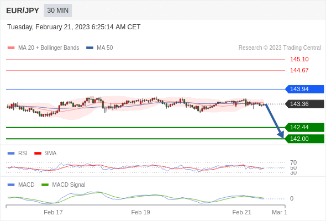Click the MA 20 + Bollinger Bands legend text
This screenshot has height=221, width=326.
click(x=49, y=48)
